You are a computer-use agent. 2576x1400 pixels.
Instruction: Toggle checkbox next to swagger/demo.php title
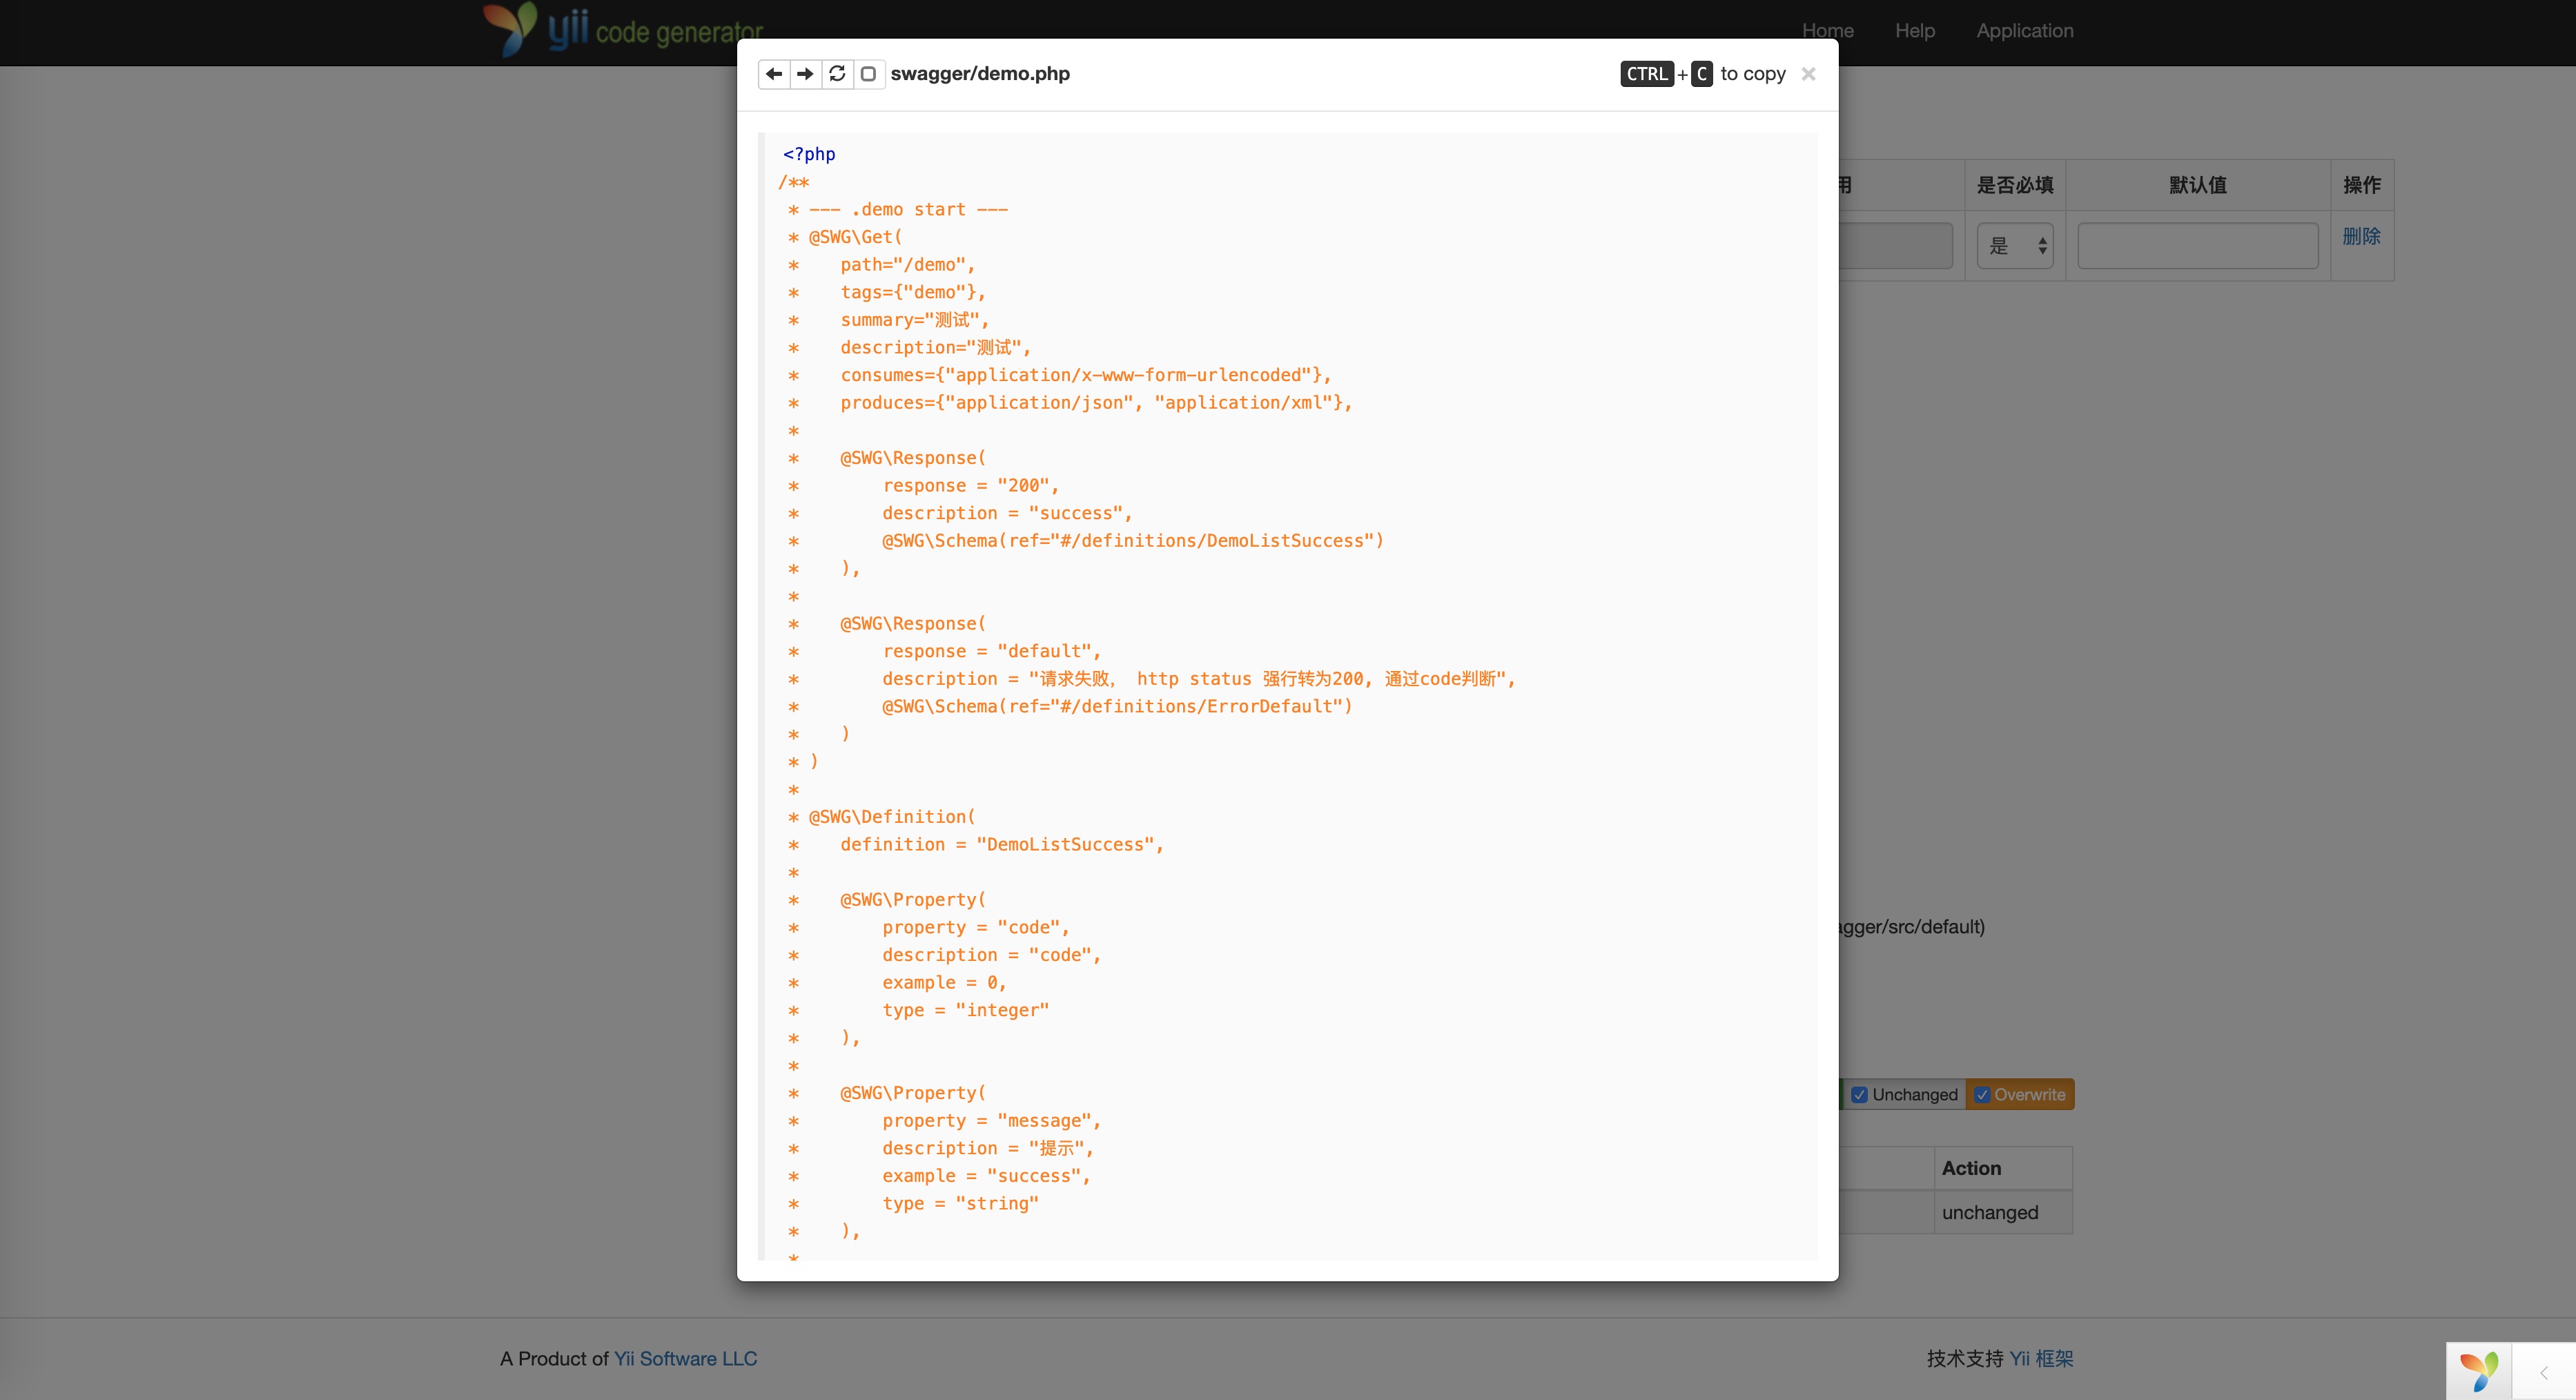coord(868,74)
